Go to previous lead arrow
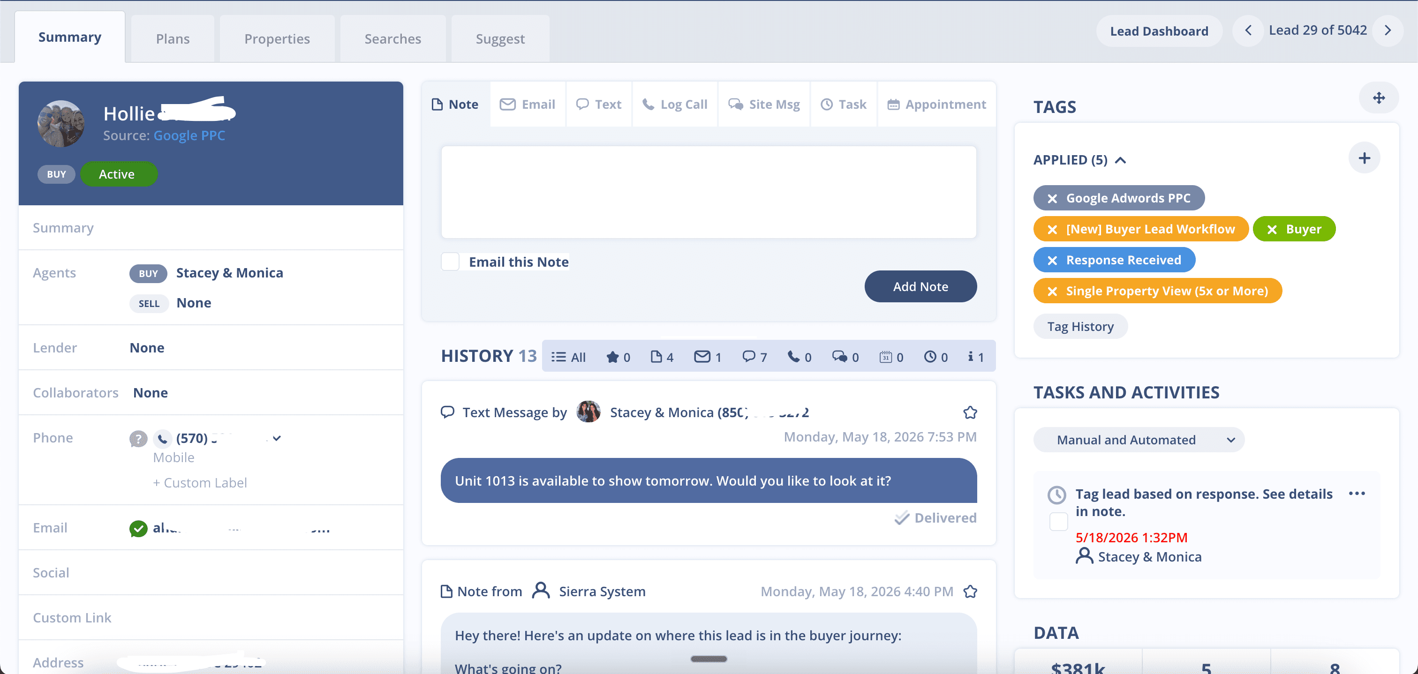1418x674 pixels. 1248,30
